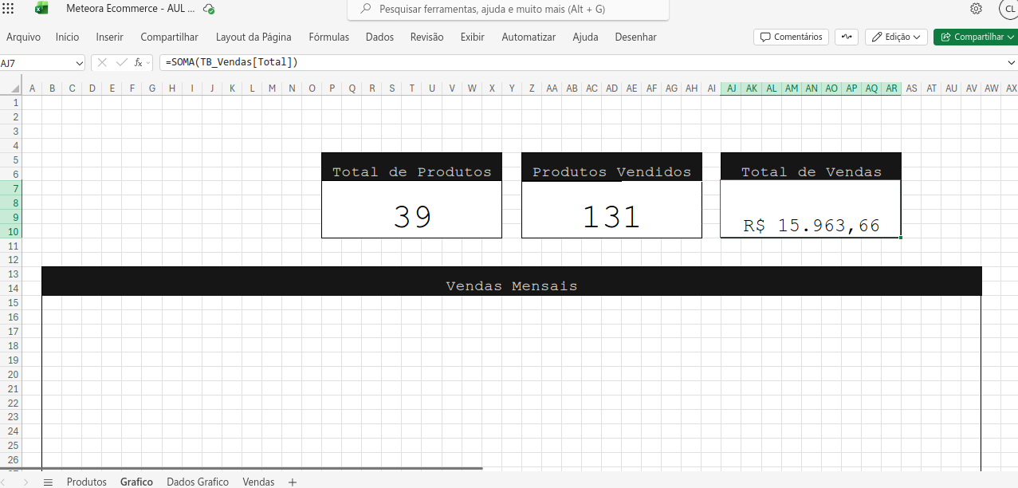Click the Excel logo icon
This screenshot has height=488, width=1018.
point(41,9)
